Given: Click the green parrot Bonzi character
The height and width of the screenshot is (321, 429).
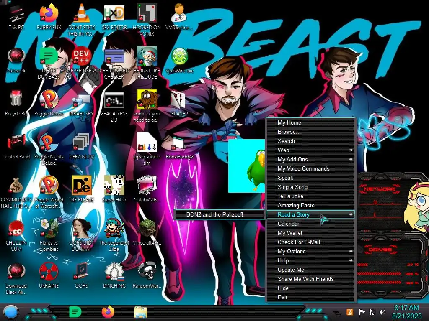Looking at the screenshot, I should 256,169.
